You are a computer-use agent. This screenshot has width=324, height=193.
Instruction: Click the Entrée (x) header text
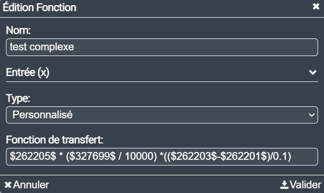(x=28, y=73)
